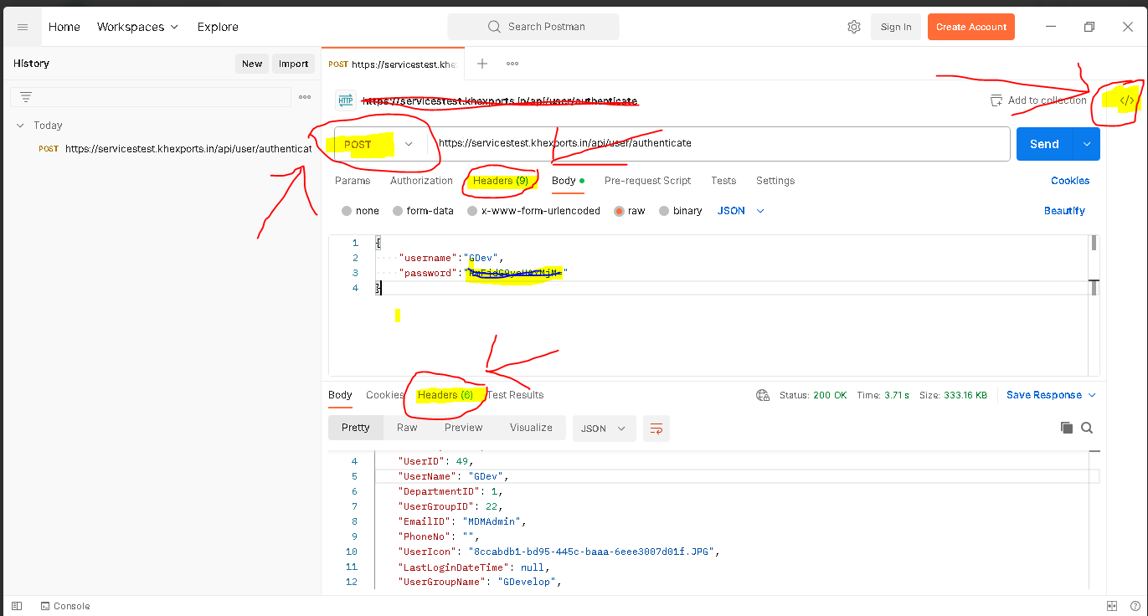
Task: Select the form-data radio button
Action: 398,211
